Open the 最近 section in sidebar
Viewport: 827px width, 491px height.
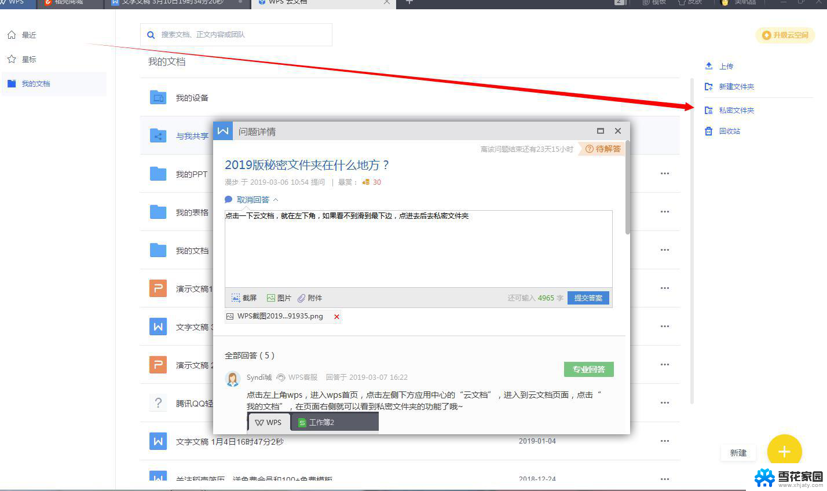(22, 35)
